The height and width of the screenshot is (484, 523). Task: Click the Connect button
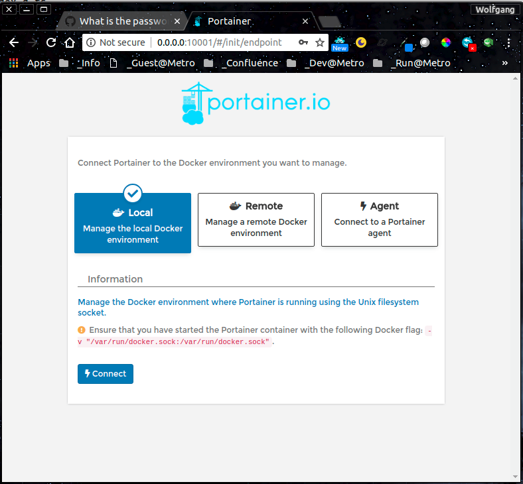point(106,374)
